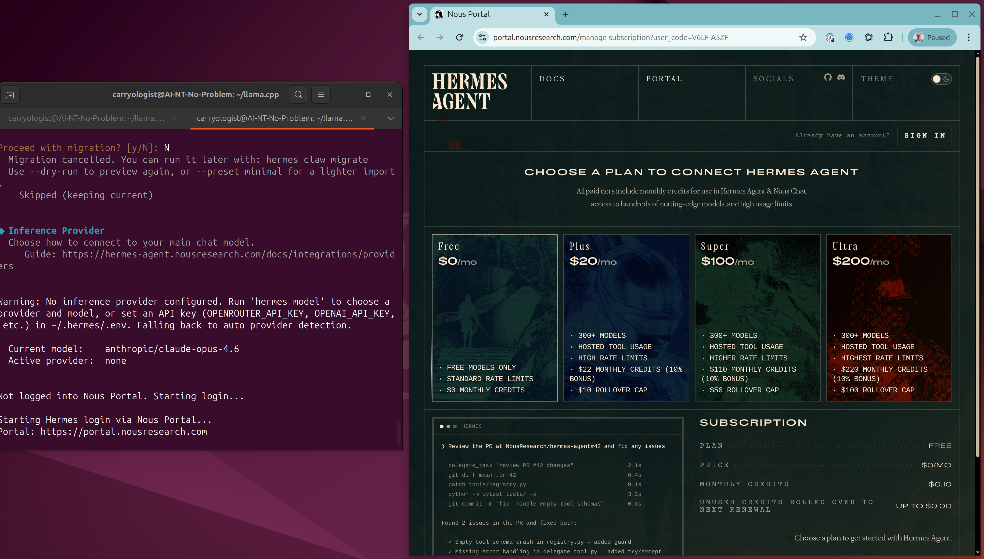
Task: Click the portal.nousresearch.com URL in terminal
Action: pyautogui.click(x=124, y=432)
